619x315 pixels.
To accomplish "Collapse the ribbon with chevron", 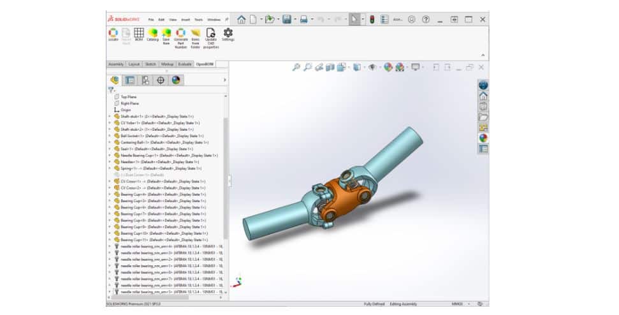I will click(x=483, y=55).
